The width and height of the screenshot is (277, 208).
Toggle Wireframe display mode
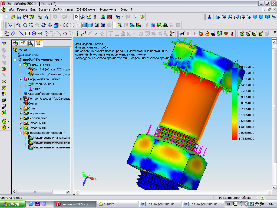pyautogui.click(x=65, y=25)
